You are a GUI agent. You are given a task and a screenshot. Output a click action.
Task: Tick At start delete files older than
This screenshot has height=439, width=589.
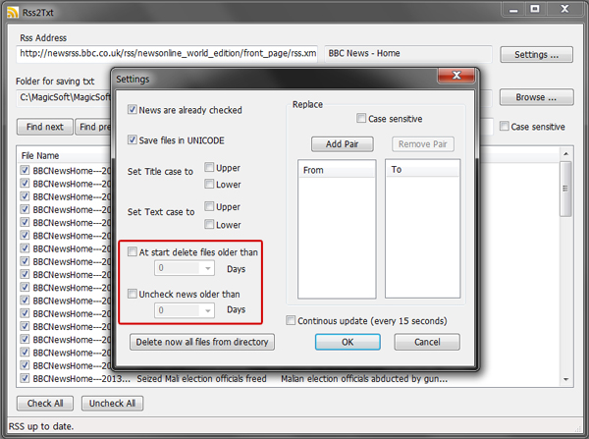coord(133,251)
